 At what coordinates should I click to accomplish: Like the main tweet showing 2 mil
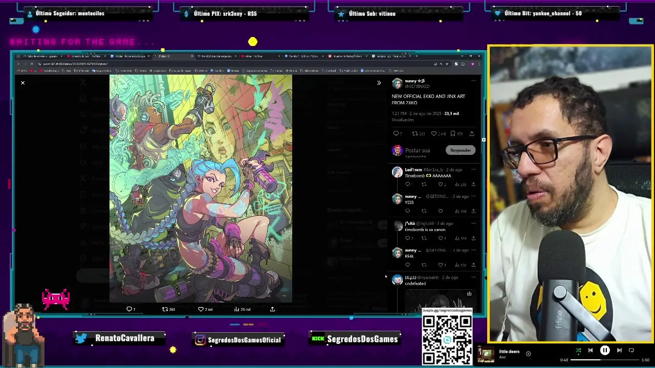coord(434,133)
